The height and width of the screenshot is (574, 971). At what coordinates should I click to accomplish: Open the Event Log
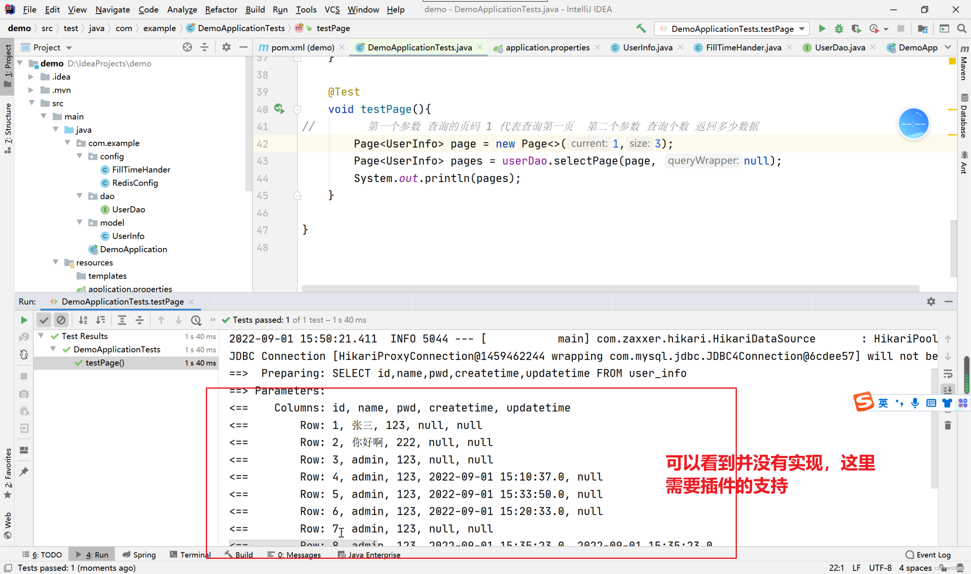(x=928, y=554)
